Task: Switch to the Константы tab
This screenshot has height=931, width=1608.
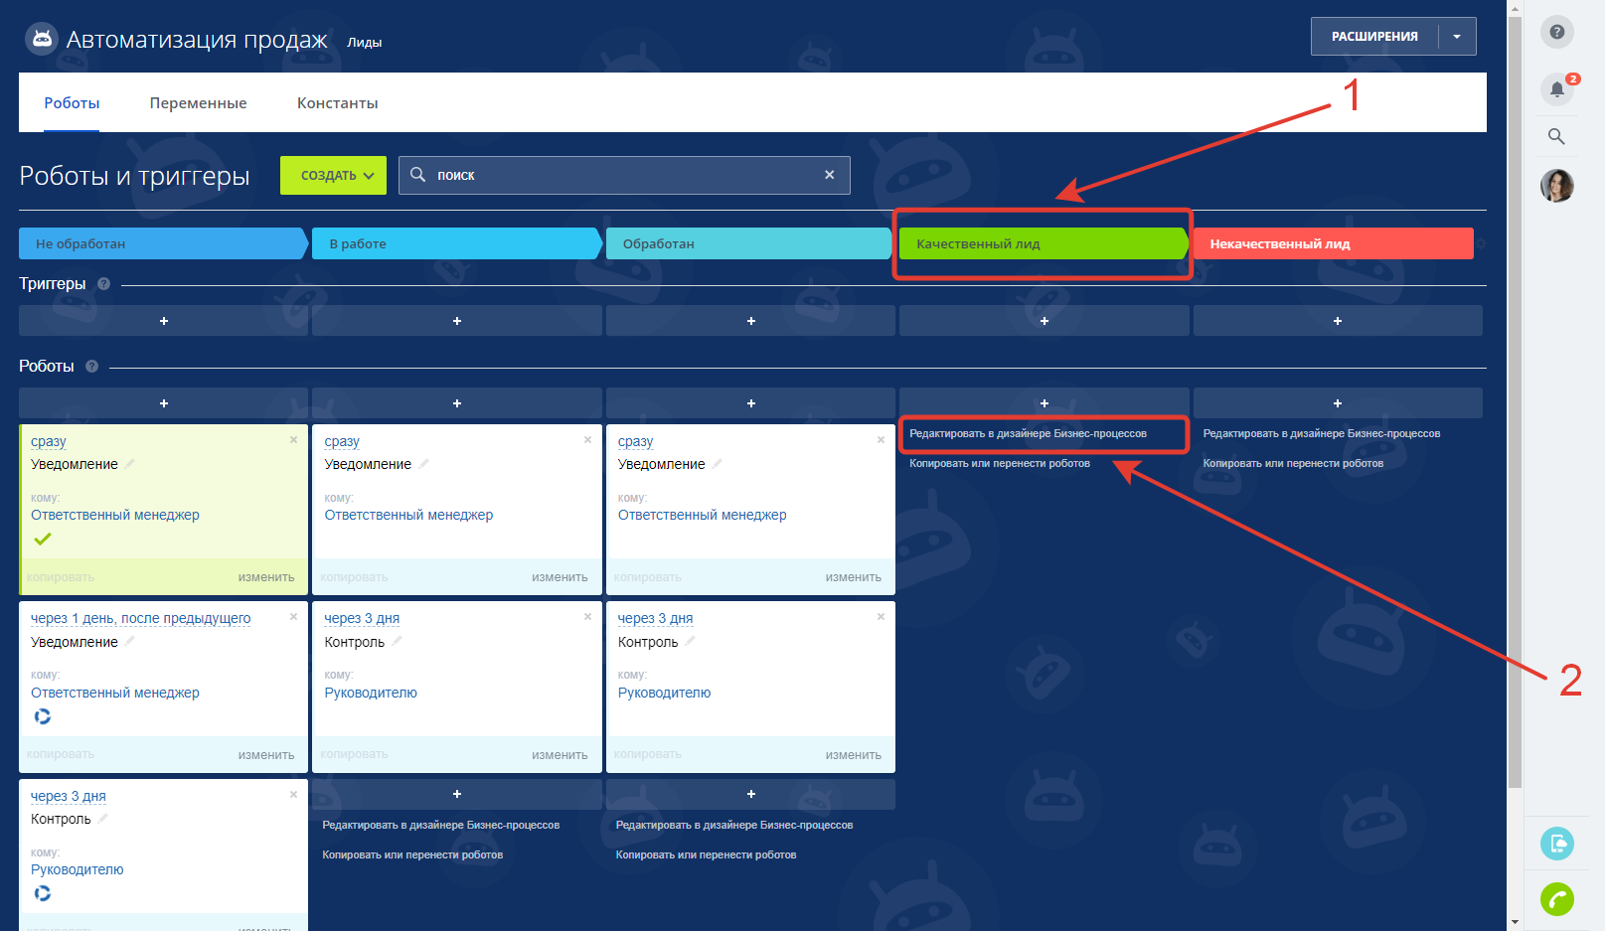Action: 337,103
